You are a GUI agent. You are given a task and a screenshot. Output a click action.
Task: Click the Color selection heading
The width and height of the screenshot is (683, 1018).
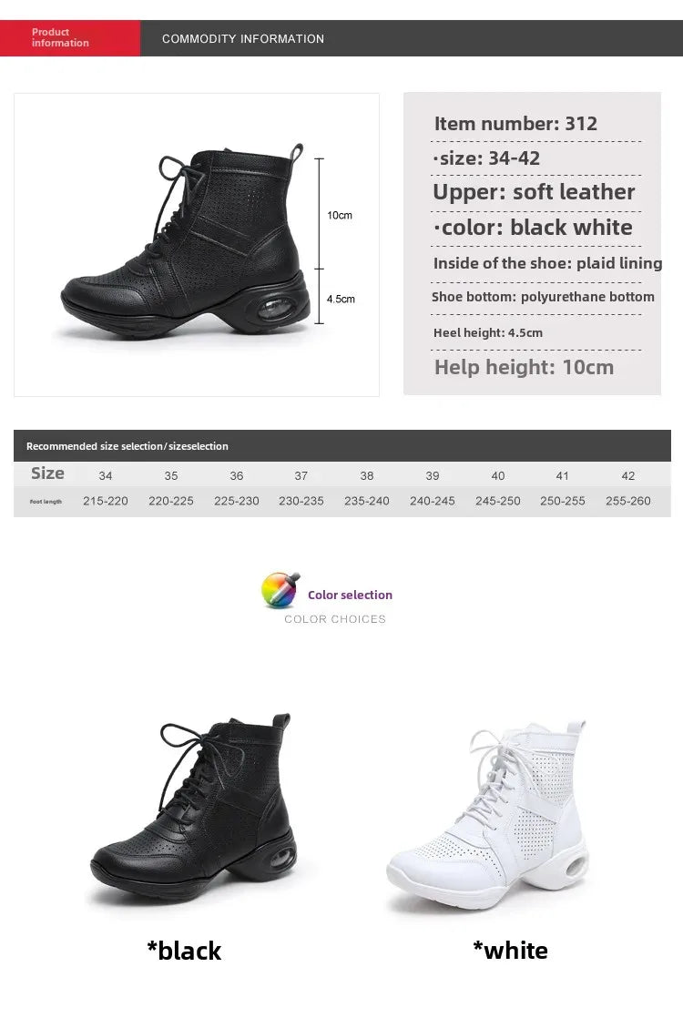350,595
